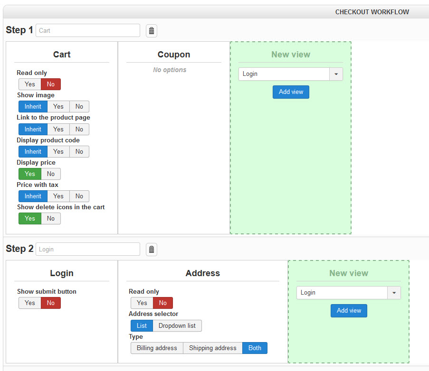
Task: Choose Dropdown list as Address selector
Action: (x=177, y=326)
